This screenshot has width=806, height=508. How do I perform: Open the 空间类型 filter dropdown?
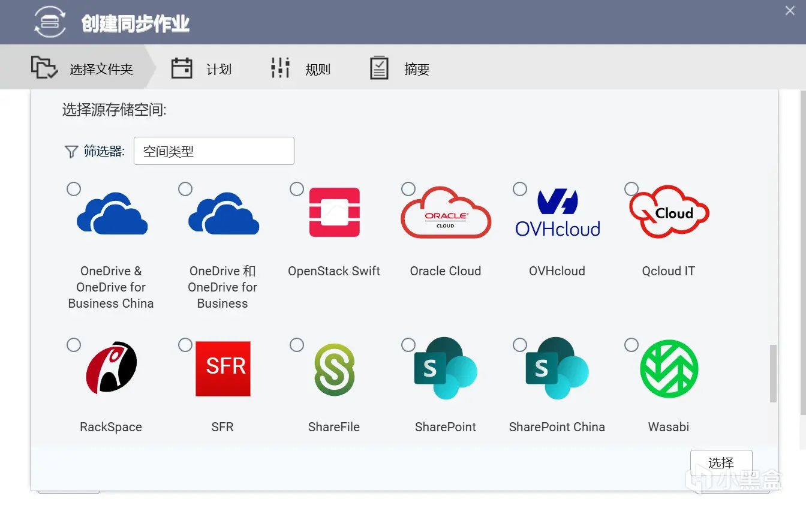point(213,151)
